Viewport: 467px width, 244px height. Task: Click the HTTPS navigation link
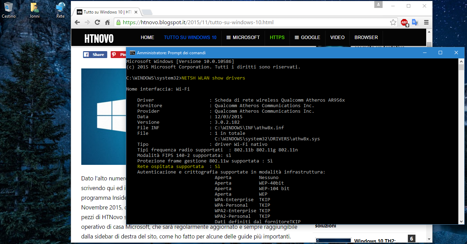tap(277, 37)
